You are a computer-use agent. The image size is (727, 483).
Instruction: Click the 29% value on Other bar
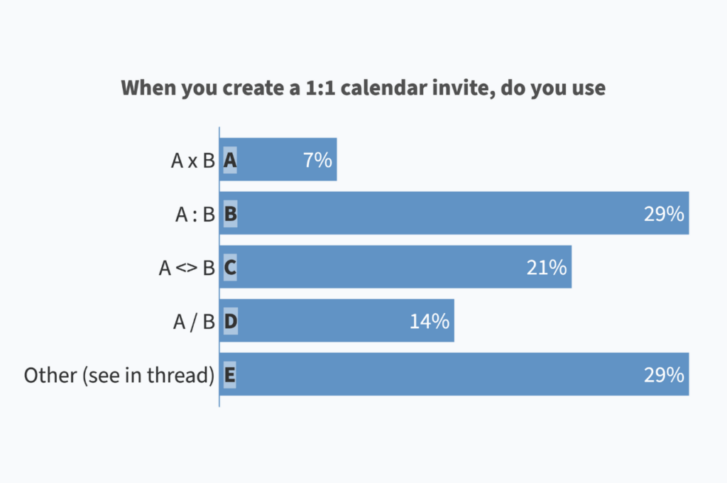(664, 375)
